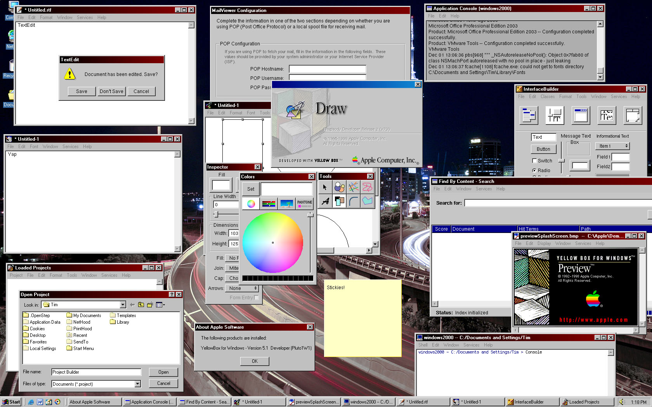This screenshot has width=652, height=407.
Task: Select the arc curve tool in Tools palette
Action: coord(353,201)
